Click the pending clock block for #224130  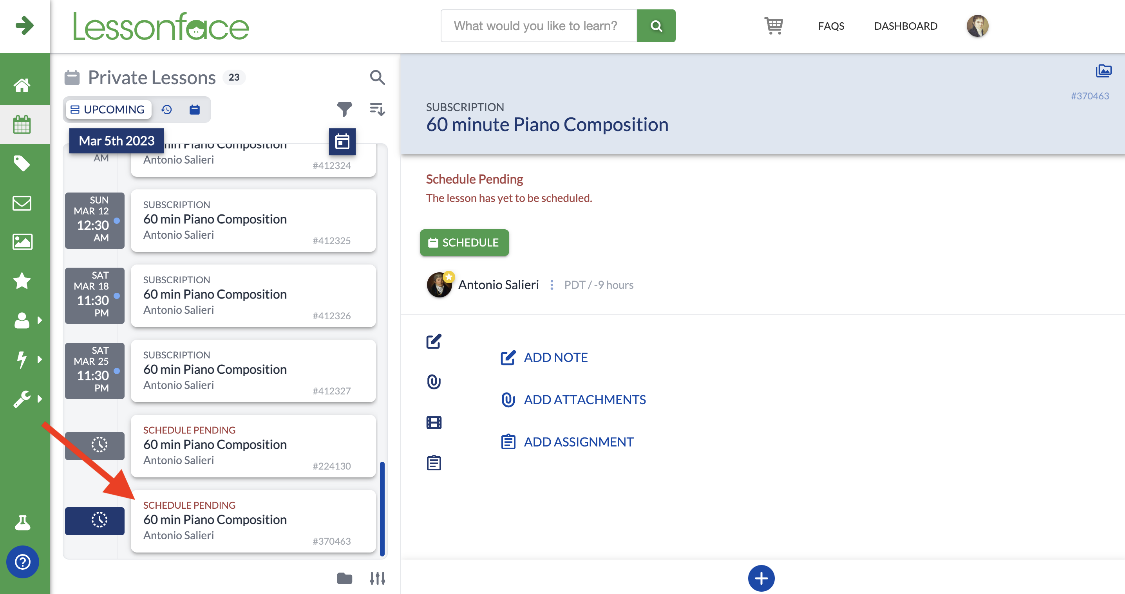[x=95, y=445]
